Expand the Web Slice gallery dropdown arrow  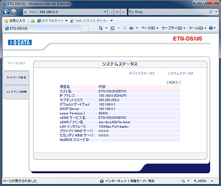111,21
